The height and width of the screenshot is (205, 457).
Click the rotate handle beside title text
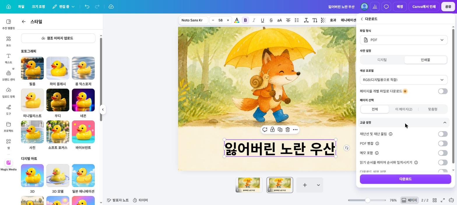click(347, 148)
